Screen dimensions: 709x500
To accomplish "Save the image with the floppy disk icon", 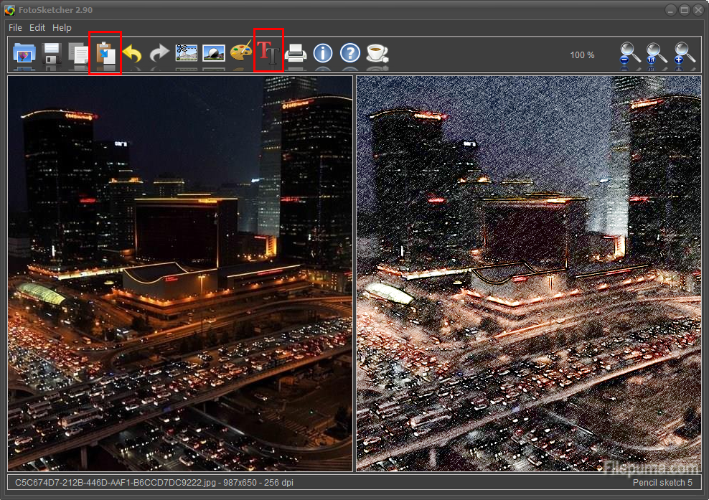I will [x=52, y=54].
